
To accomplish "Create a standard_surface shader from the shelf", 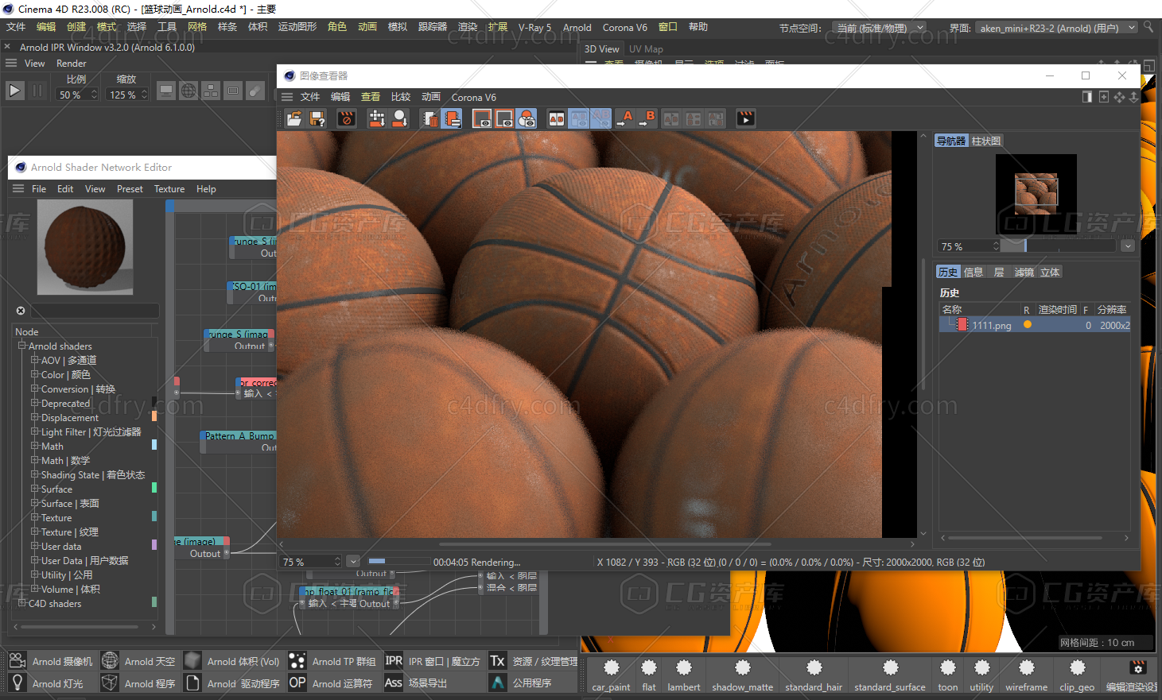I will pos(890,675).
